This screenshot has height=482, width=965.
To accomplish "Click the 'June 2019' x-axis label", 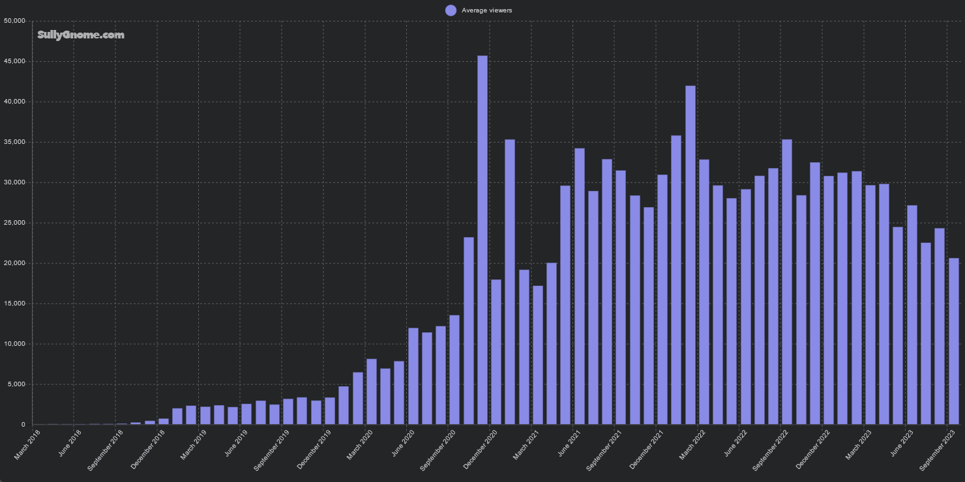I will pos(237,442).
